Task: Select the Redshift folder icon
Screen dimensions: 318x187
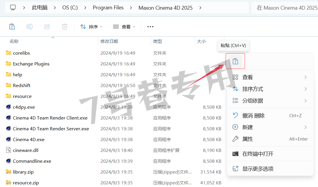Action: (8, 85)
